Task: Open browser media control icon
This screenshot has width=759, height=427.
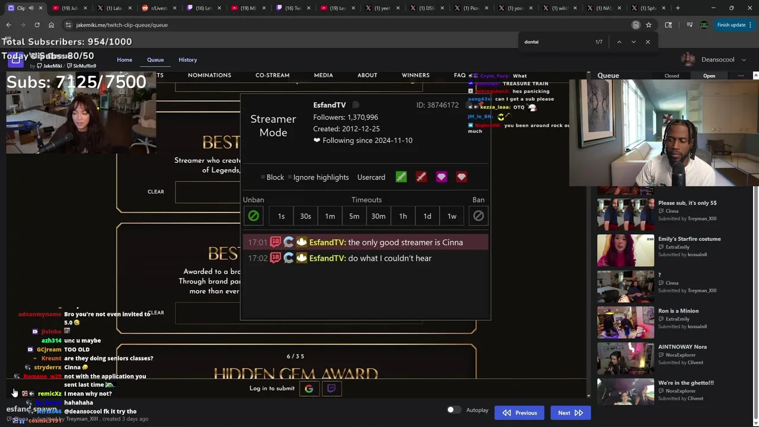Action: (690, 25)
